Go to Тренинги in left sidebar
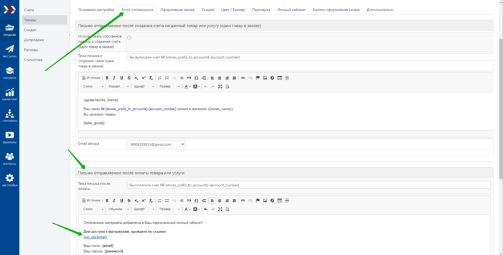The width and height of the screenshot is (503, 255). point(9,72)
